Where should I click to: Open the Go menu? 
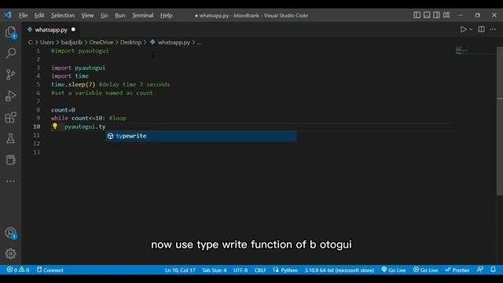(x=105, y=16)
